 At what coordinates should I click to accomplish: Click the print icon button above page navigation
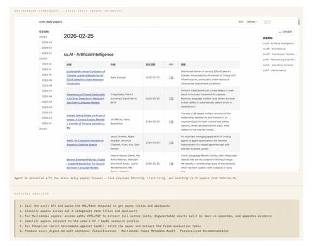click(285, 32)
